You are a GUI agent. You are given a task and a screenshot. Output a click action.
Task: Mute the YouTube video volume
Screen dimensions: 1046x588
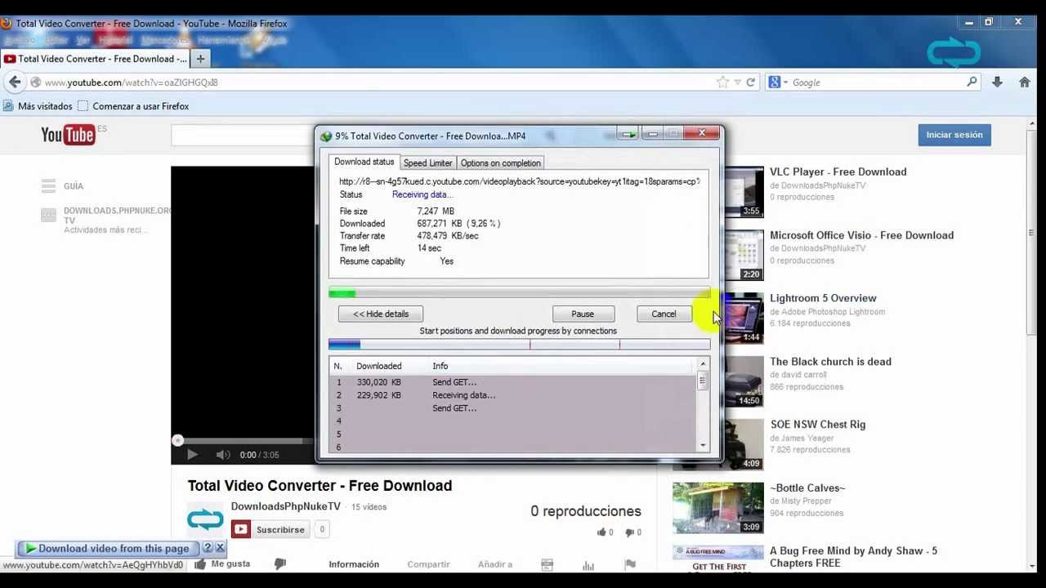(x=223, y=454)
